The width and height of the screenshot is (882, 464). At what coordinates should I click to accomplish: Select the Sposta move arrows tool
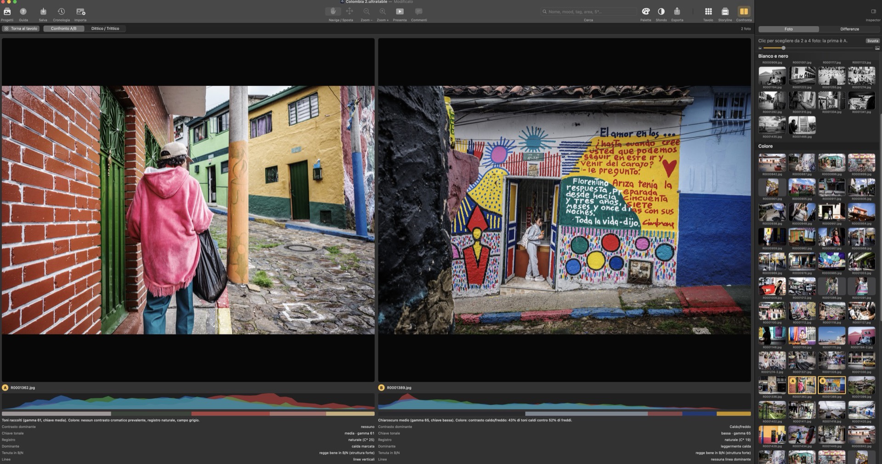[x=349, y=11]
